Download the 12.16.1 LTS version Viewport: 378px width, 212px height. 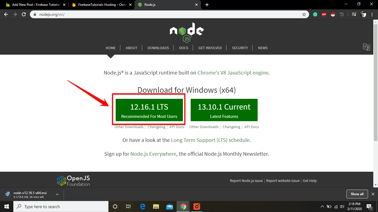(x=149, y=110)
